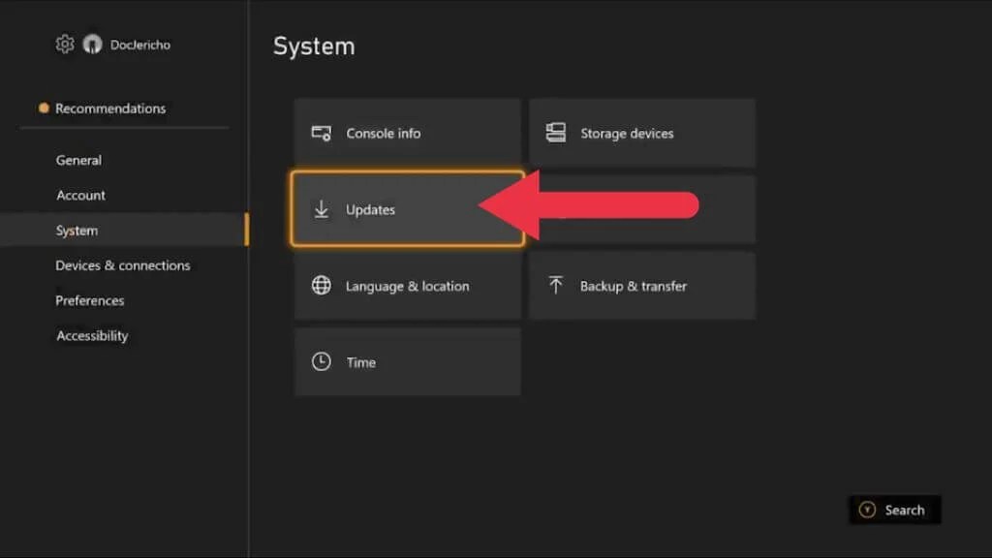Screen dimensions: 992x558
Task: Select the Preferences sidebar item
Action: 89,300
